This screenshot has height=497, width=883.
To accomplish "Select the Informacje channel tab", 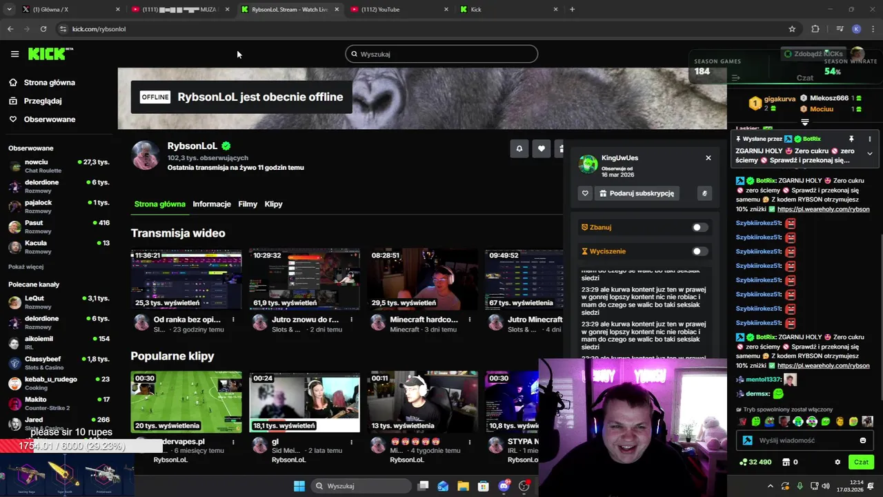I will click(x=212, y=204).
